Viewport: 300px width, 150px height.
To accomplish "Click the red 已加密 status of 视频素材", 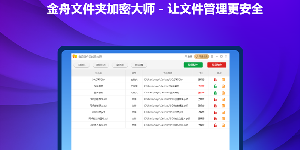I will 201,86.
